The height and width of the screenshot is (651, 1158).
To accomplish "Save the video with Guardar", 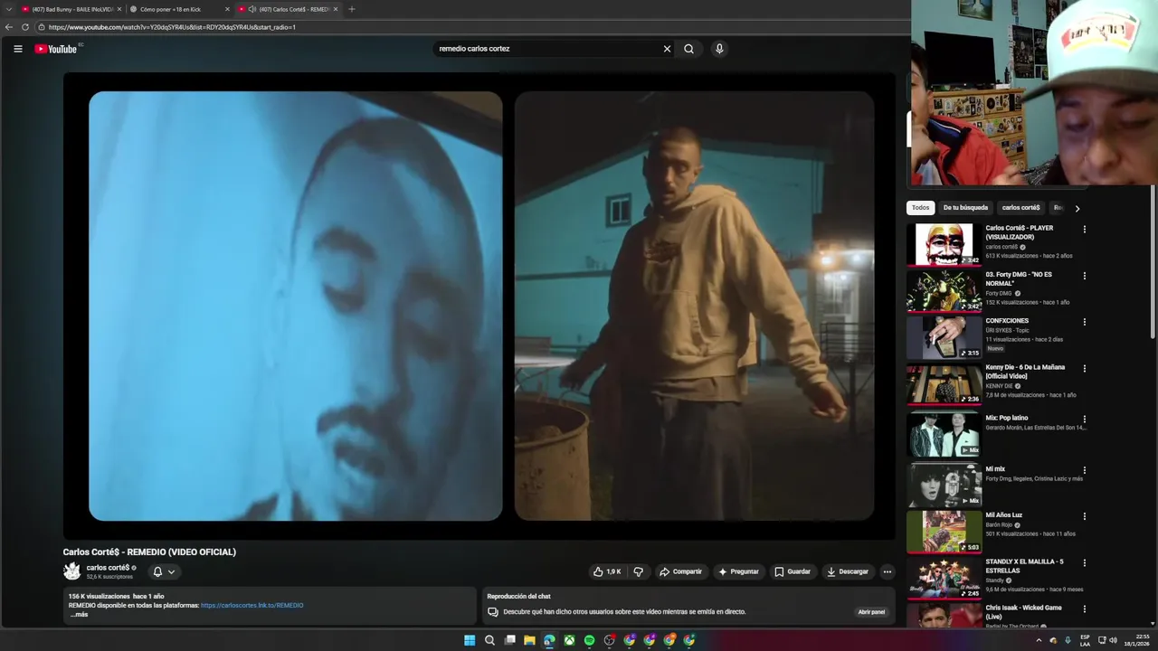I will [793, 571].
